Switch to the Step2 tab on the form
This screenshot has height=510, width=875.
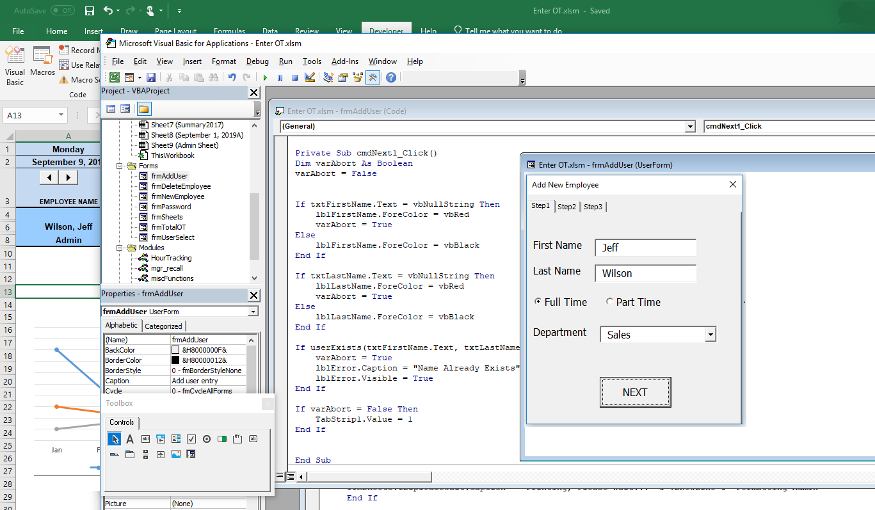click(567, 207)
